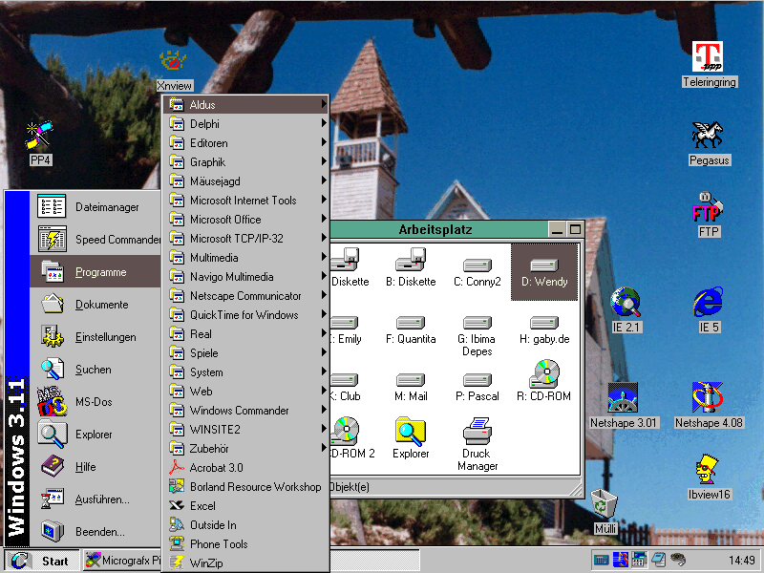Select the R: CD-ROM drive icon
The width and height of the screenshot is (764, 573).
(x=543, y=375)
